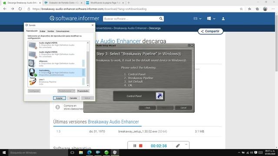This screenshot has height=156, width=278.
Task: Click Aceptar in the Sonido dialog
Action: coord(59,98)
